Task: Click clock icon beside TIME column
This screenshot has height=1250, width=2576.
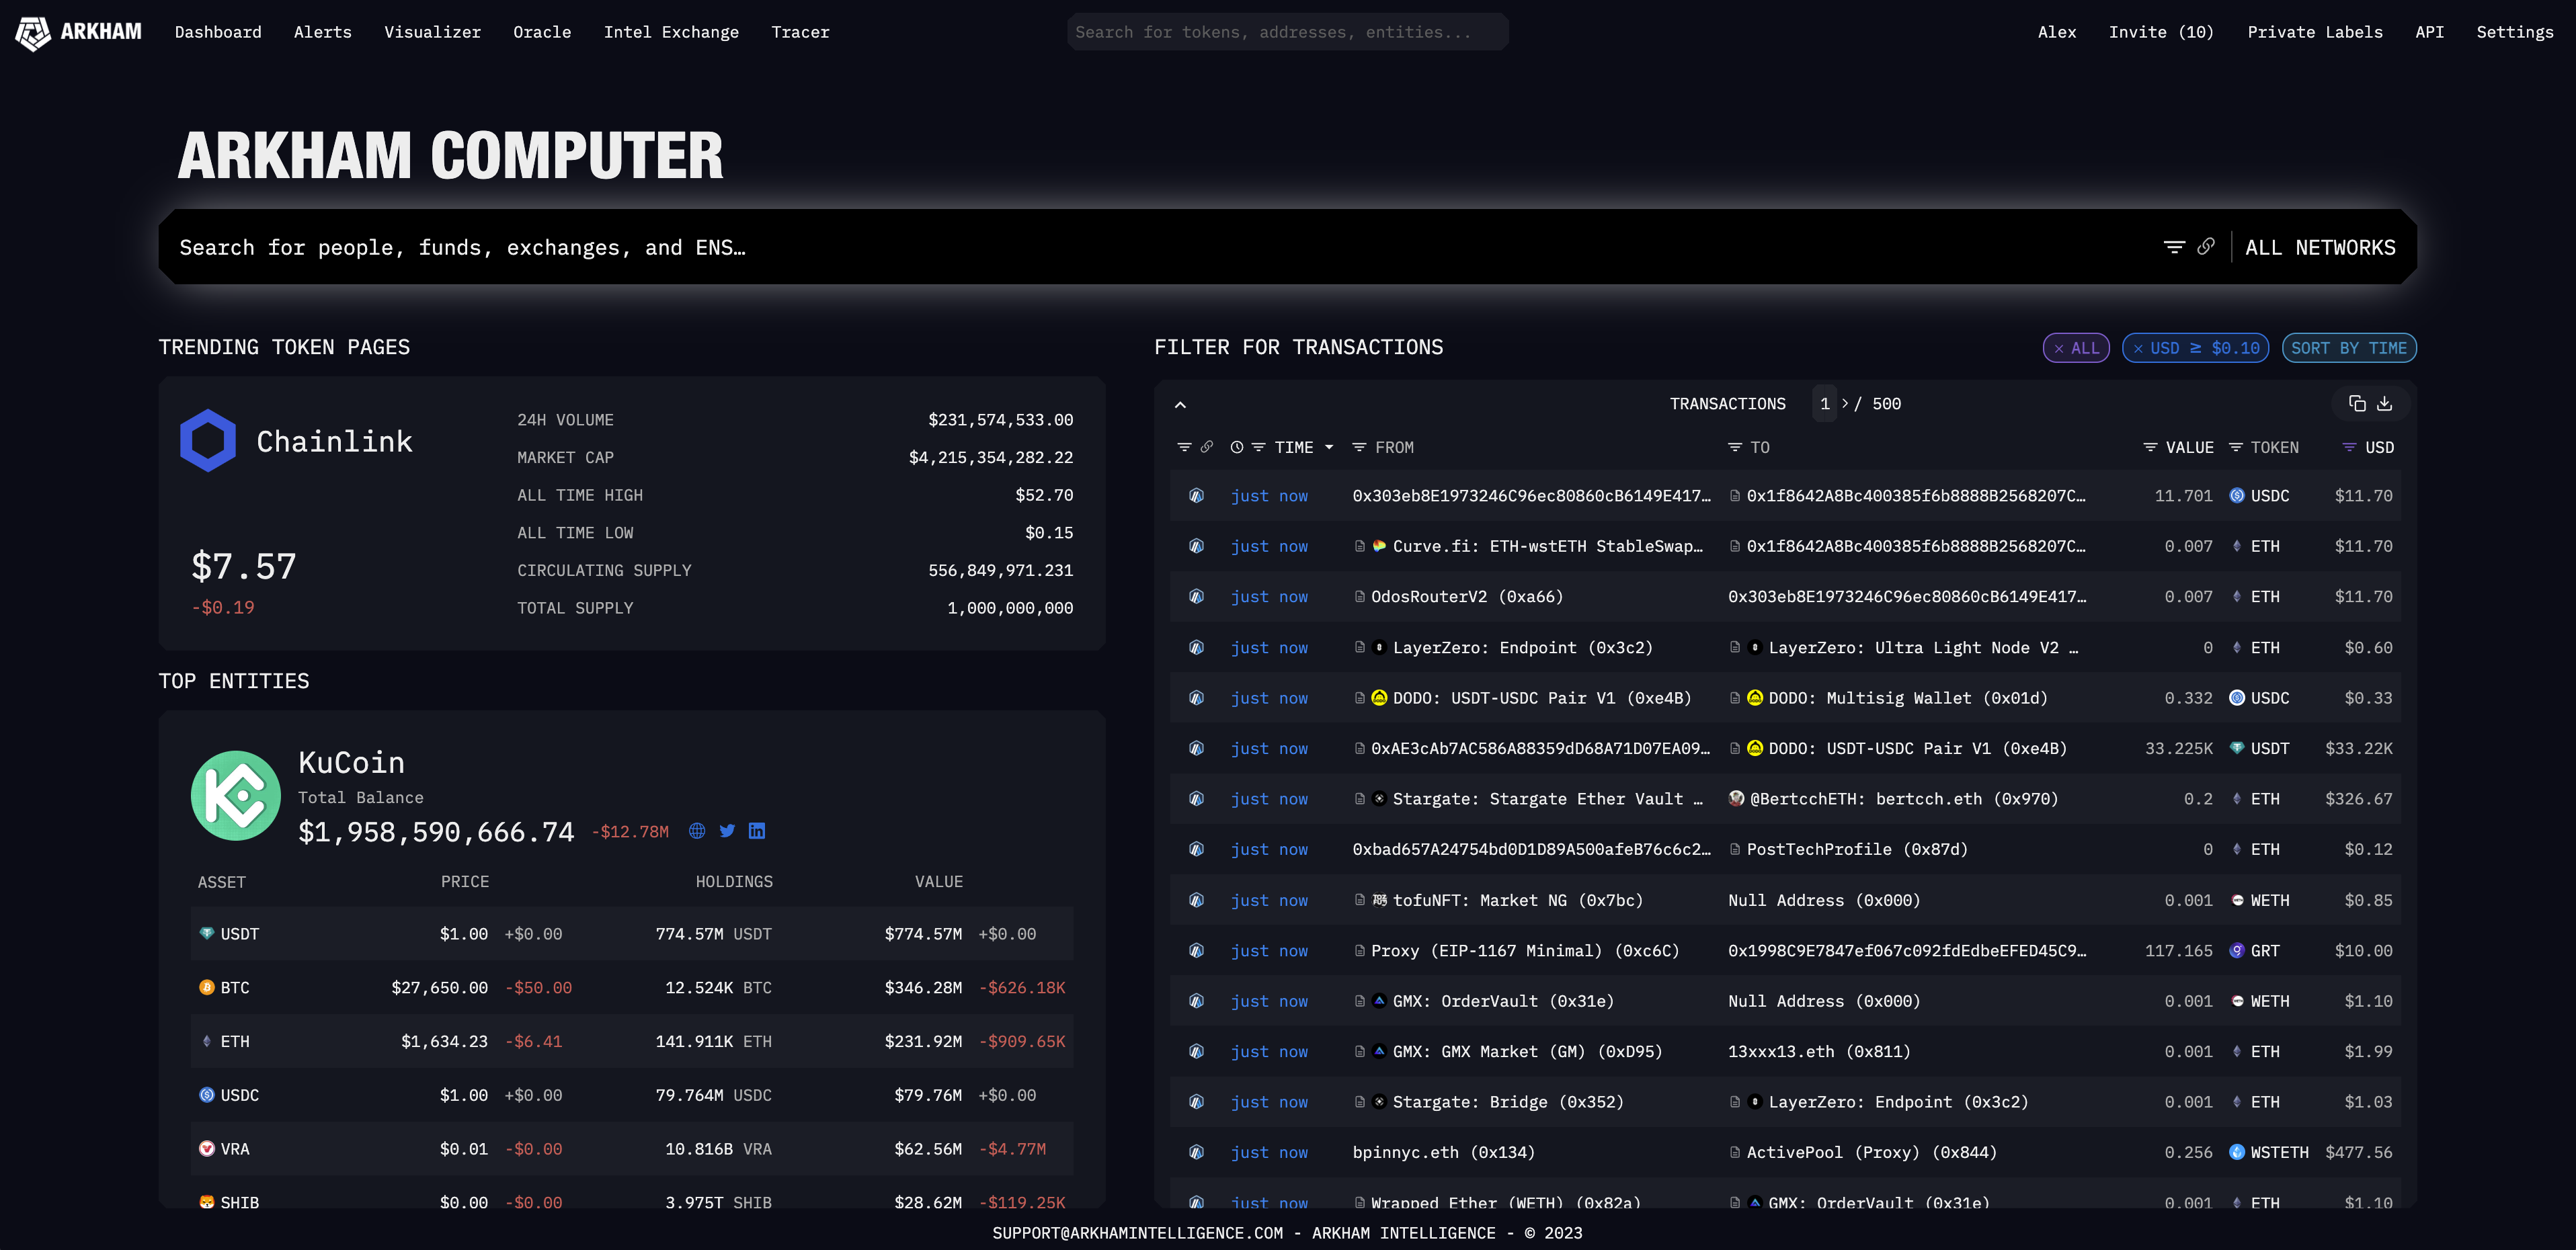Action: 1237,448
